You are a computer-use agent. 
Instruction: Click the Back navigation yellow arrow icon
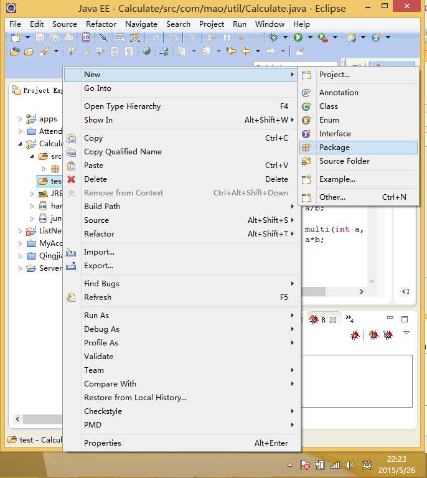point(246,51)
